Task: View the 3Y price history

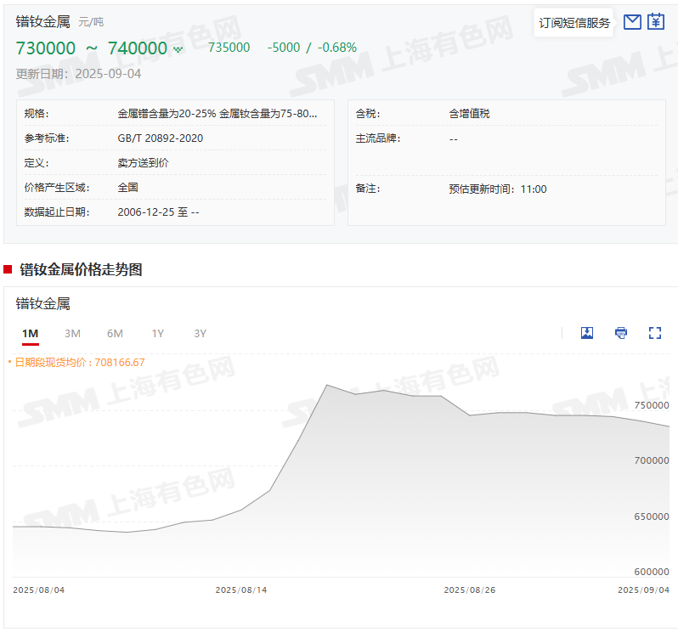Action: [201, 334]
